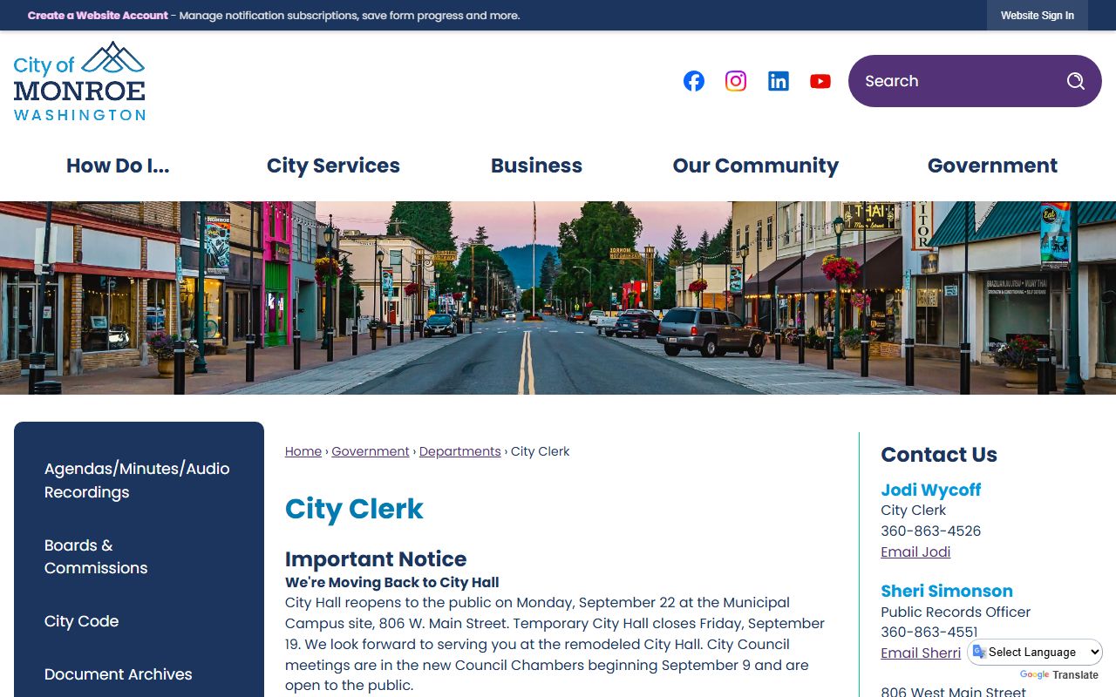Follow the Government breadcrumb link
The width and height of the screenshot is (1116, 697).
coord(371,451)
